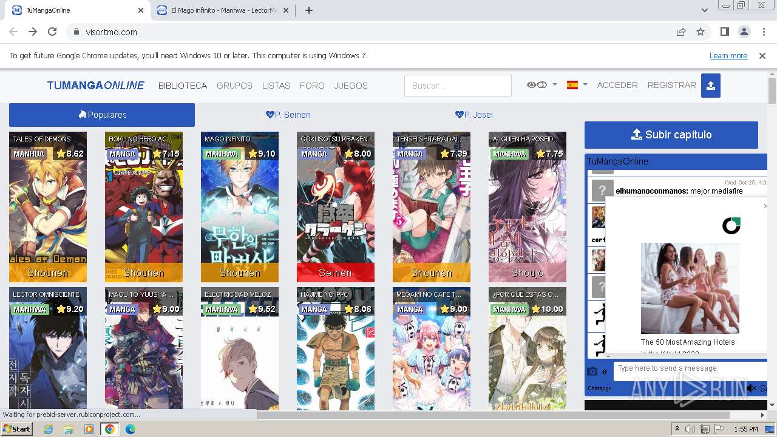Click Learn more update link

(728, 56)
